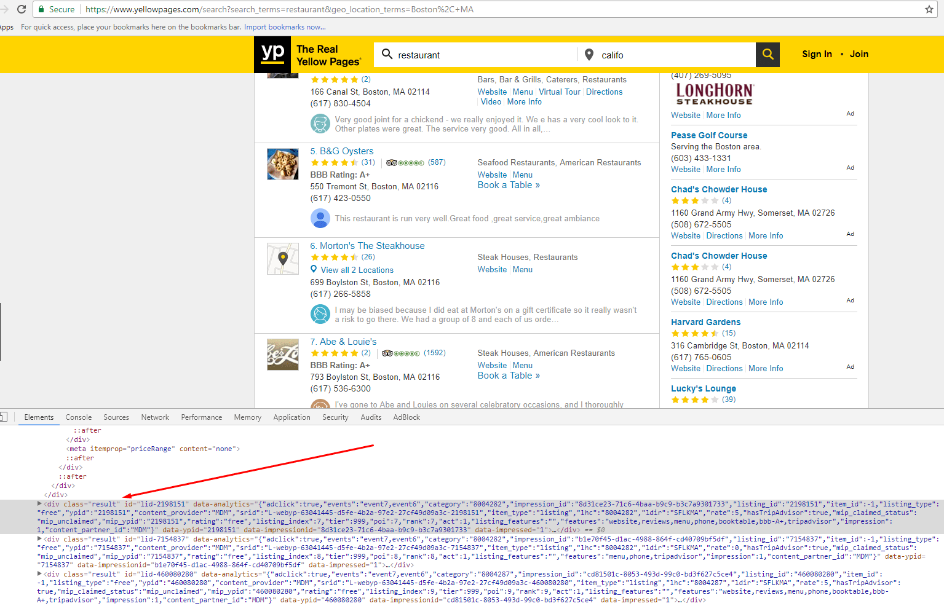Expand the div.result node with id lid-7154837
Viewport: 944px width, 606px height.
tap(40, 538)
